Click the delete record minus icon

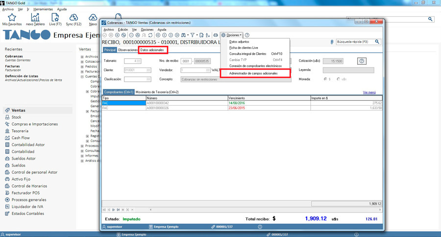click(x=131, y=35)
